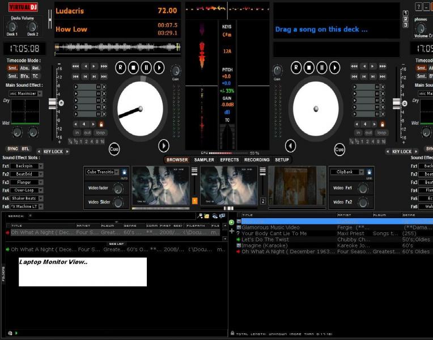Play the first cue slot on the left deck

pos(76,87)
